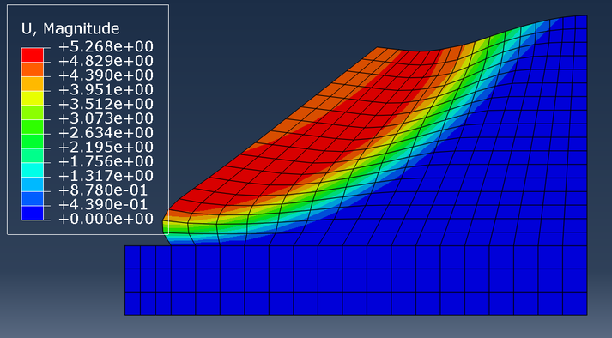Select the +3.512e+00 legend value
612x338 pixels.
106,104
